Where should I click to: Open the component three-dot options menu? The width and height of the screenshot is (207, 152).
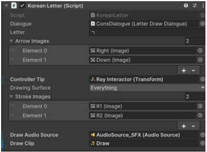pos(203,5)
